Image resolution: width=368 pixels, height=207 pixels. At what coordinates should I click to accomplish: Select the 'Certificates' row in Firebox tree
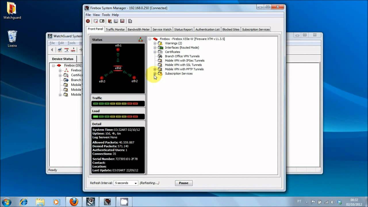click(x=172, y=52)
